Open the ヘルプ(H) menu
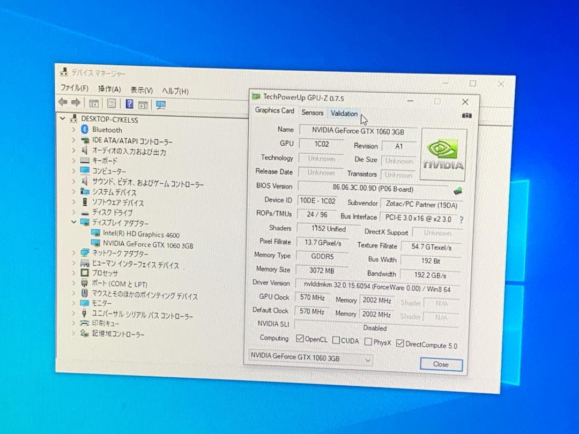The image size is (579, 434). pyautogui.click(x=175, y=91)
